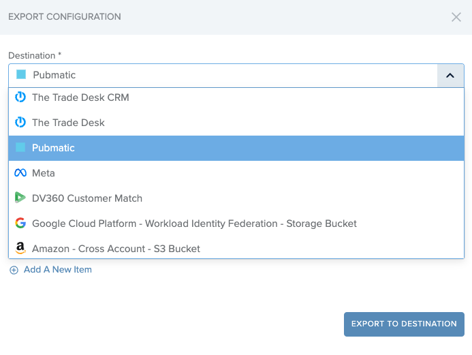Select Meta as destination
This screenshot has height=355, width=472.
pos(236,173)
